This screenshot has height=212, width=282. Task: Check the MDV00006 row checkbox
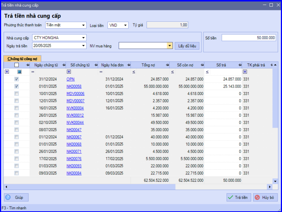click(x=17, y=93)
